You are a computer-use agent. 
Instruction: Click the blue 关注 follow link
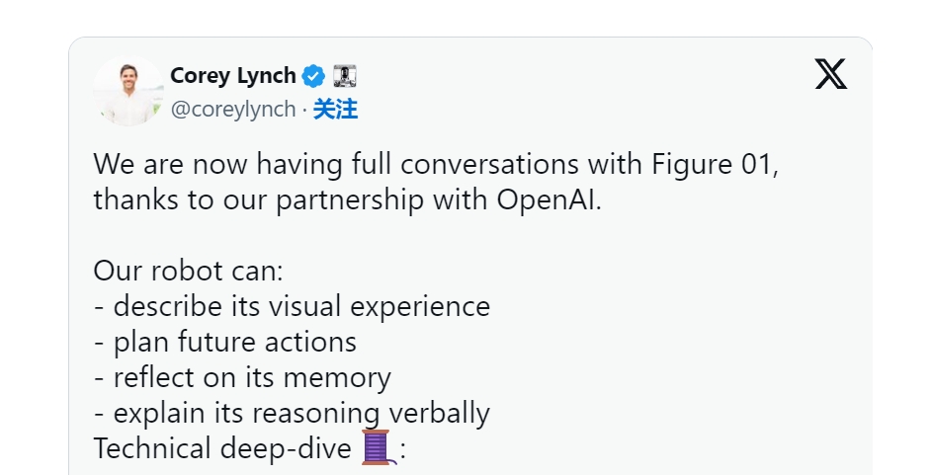(335, 110)
